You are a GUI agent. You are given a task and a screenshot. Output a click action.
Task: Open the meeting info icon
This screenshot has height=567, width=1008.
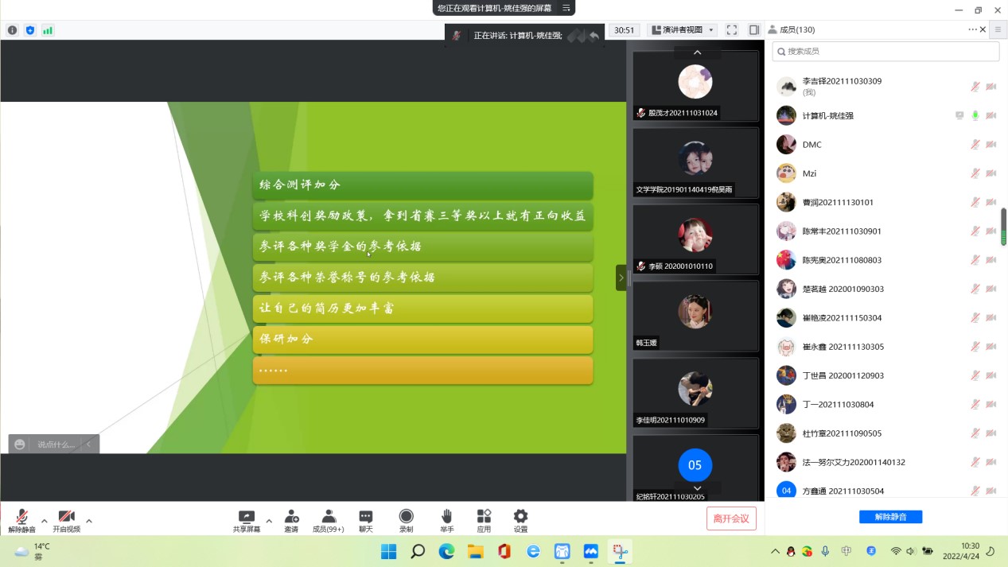point(12,30)
